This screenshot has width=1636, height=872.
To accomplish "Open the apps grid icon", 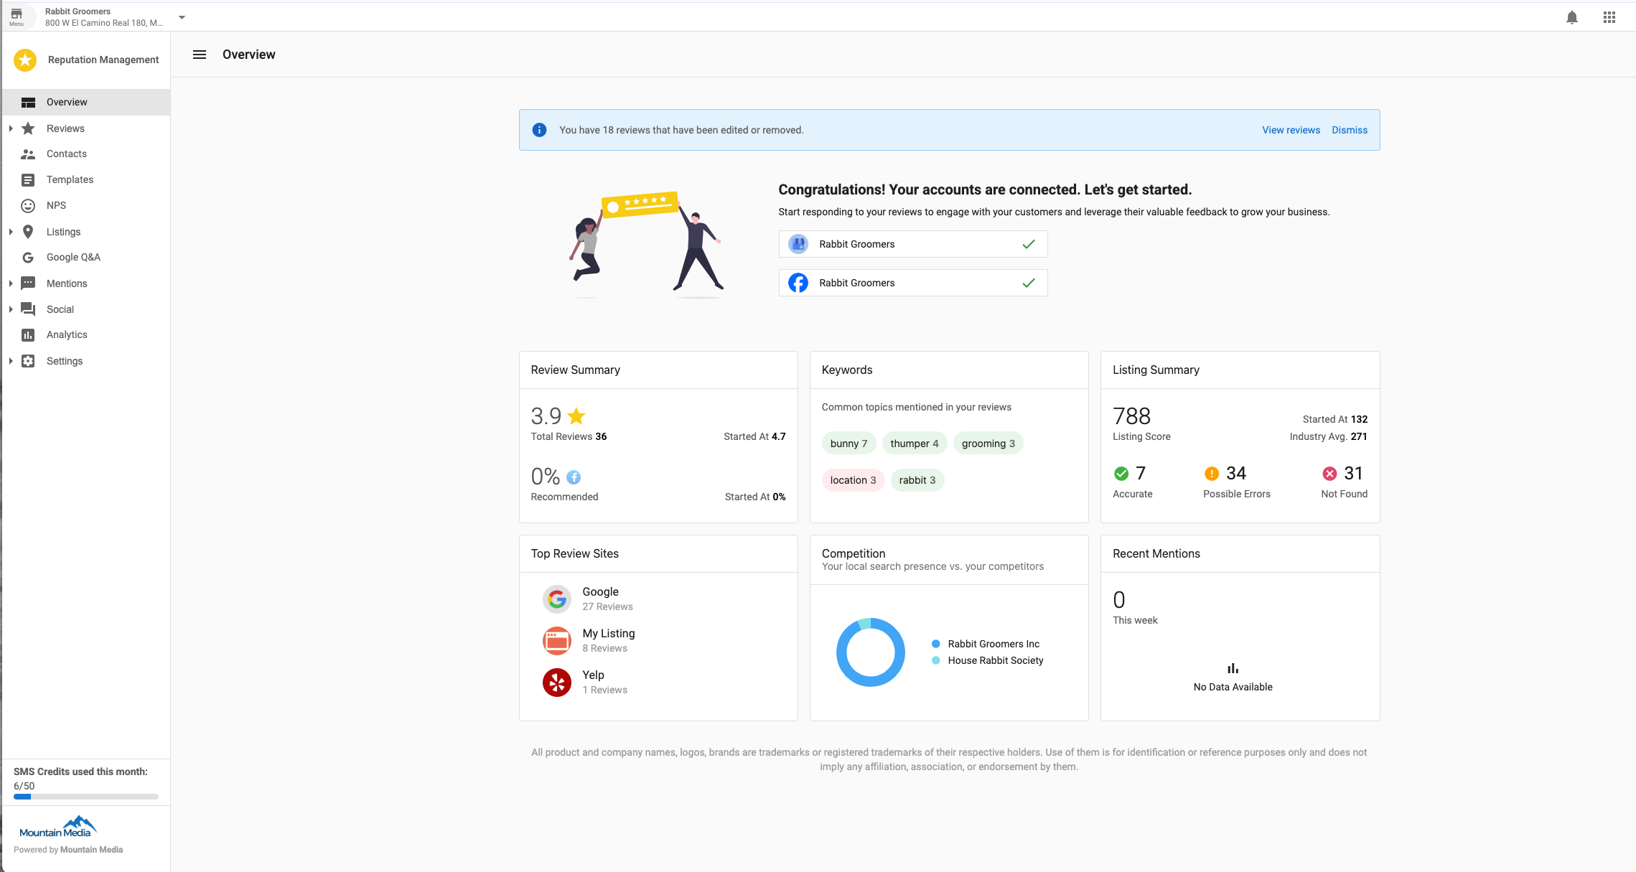I will tap(1609, 17).
